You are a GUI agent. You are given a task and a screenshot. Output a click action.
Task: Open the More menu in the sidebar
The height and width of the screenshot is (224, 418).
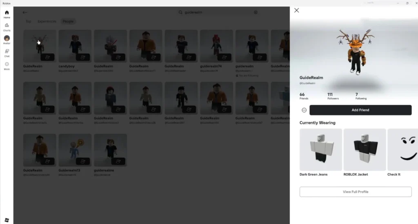7,66
